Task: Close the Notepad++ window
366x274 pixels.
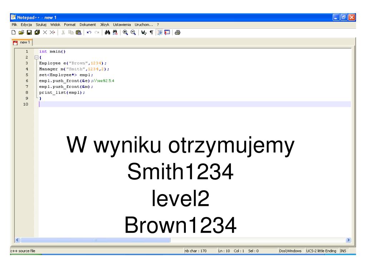Action: 352,17
